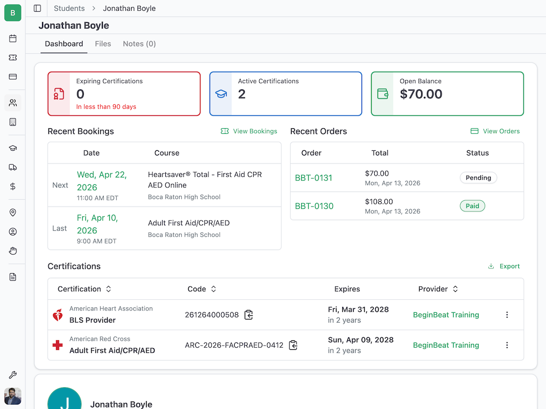546x409 pixels.
Task: Click Fri, Mar 31, 2028 expiry date
Action: pos(358,309)
